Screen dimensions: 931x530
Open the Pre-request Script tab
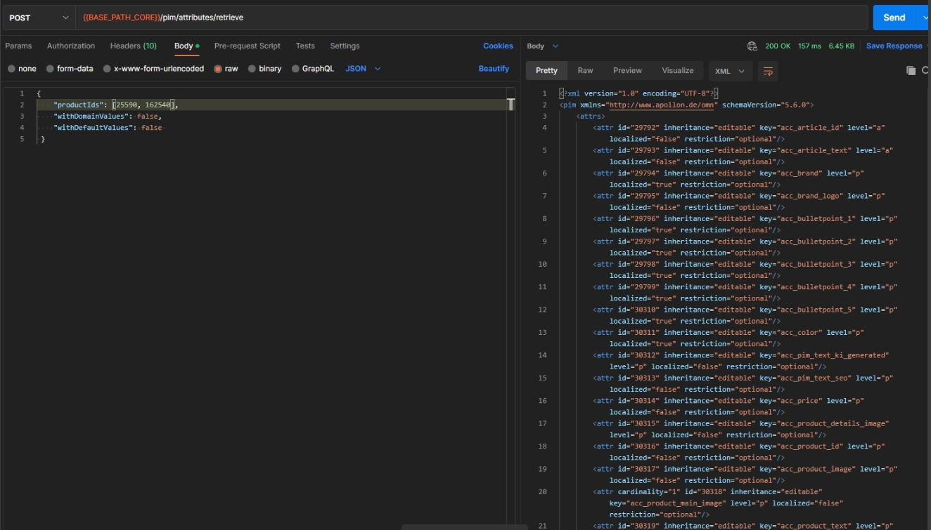[x=247, y=46]
